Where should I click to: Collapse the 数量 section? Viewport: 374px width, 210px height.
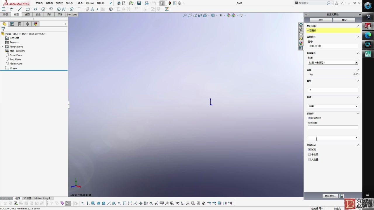click(x=358, y=81)
